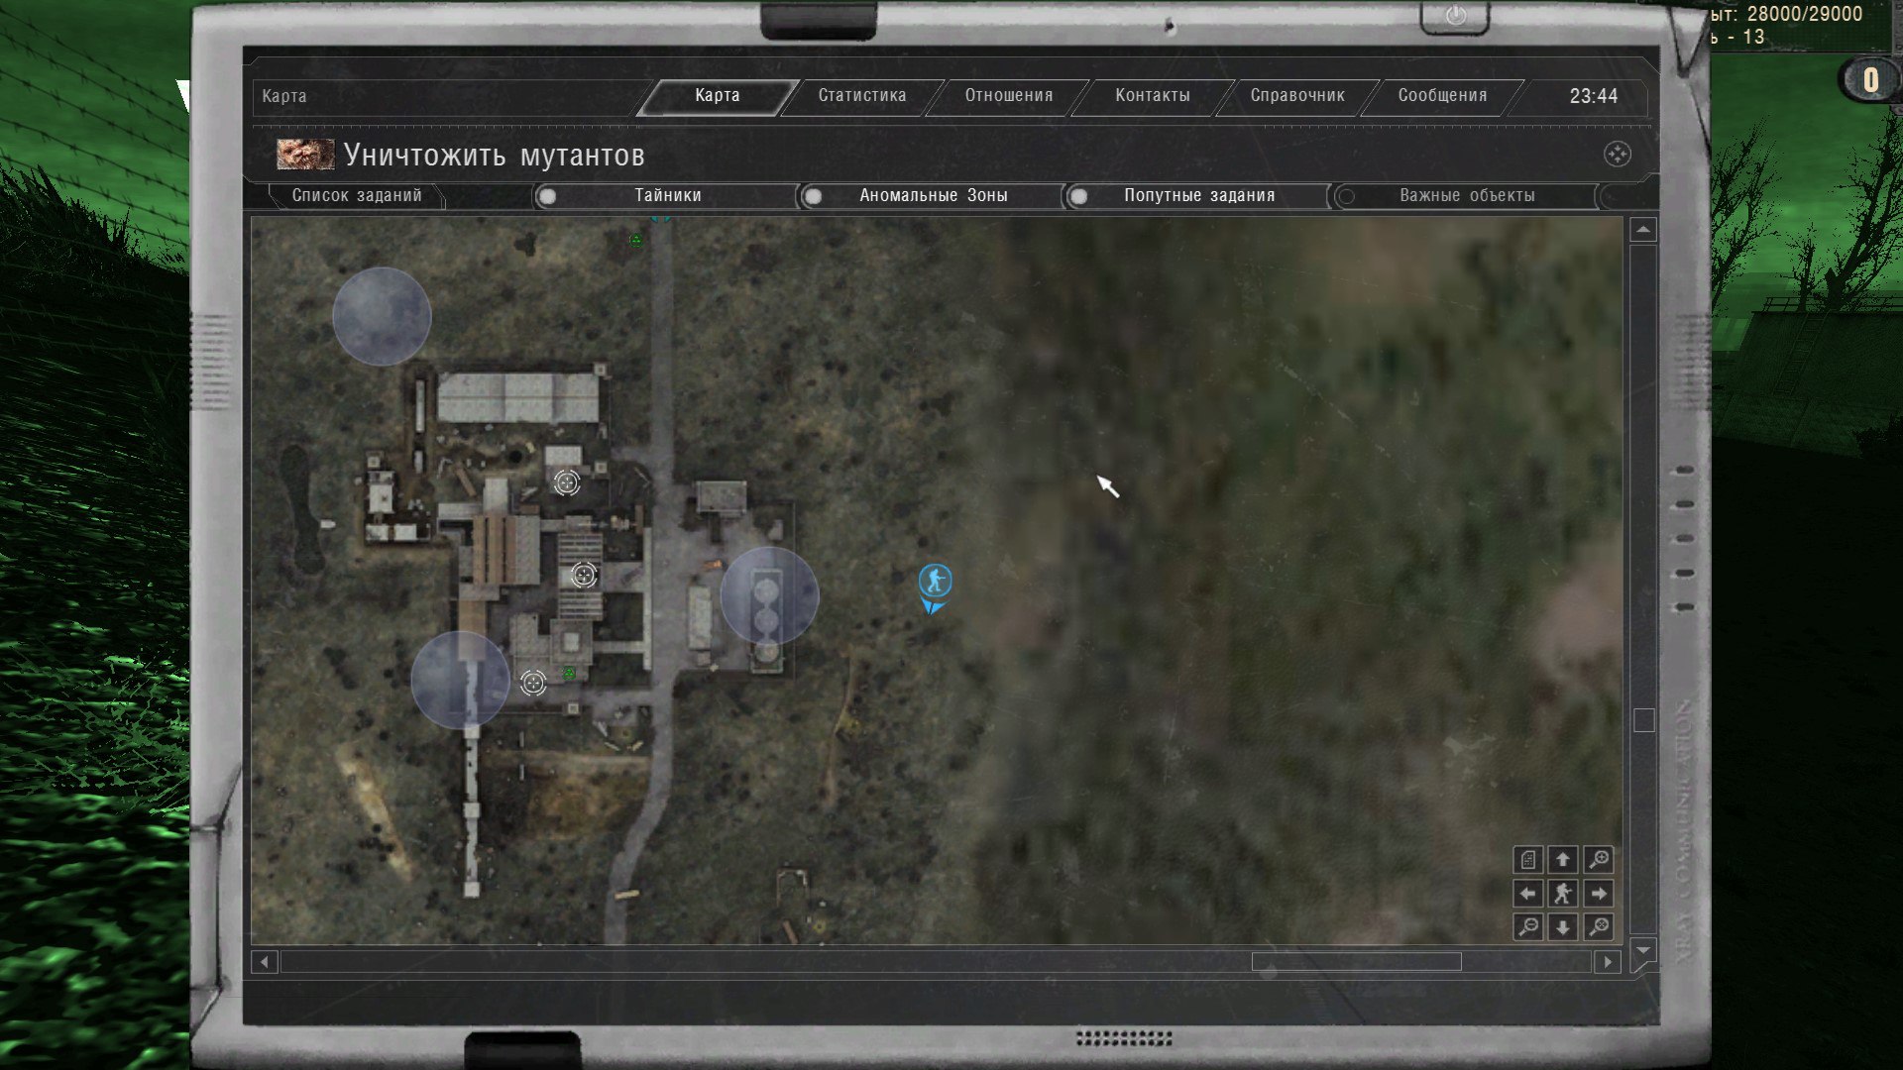Open the Отношения tab
The width and height of the screenshot is (1903, 1070).
point(1009,96)
